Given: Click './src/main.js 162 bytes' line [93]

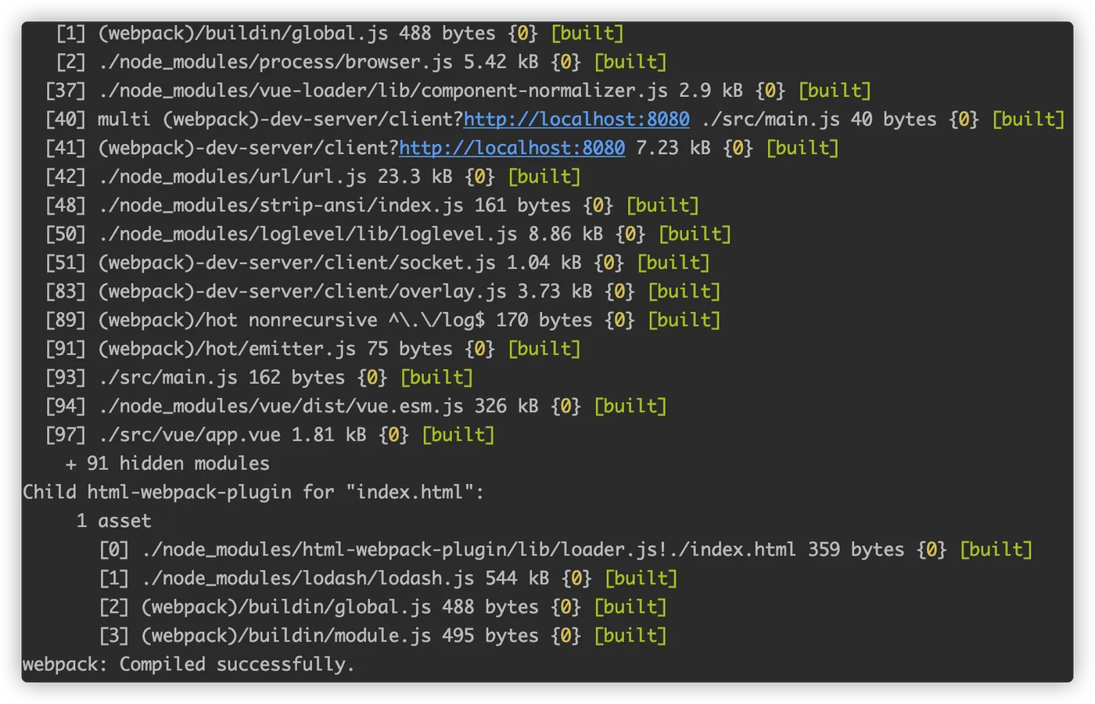Looking at the screenshot, I should 259,377.
